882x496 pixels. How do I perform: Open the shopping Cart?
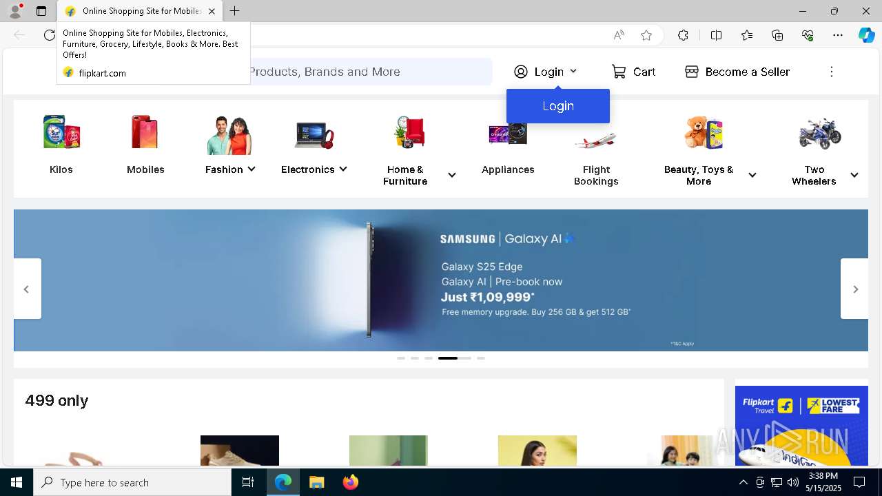pos(633,72)
